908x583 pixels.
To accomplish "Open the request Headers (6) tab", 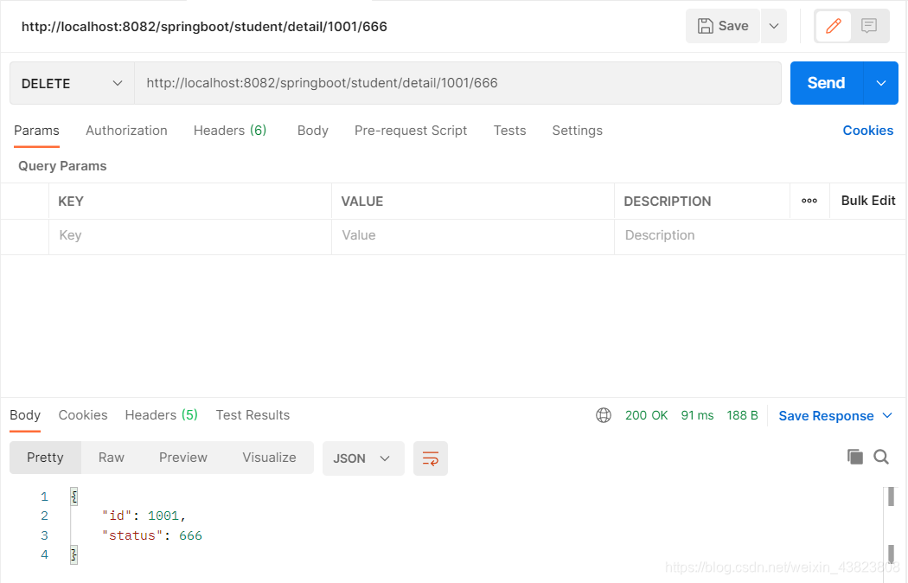I will click(x=230, y=131).
